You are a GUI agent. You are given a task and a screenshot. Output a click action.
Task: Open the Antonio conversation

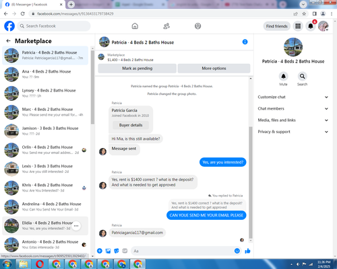[x=45, y=245]
